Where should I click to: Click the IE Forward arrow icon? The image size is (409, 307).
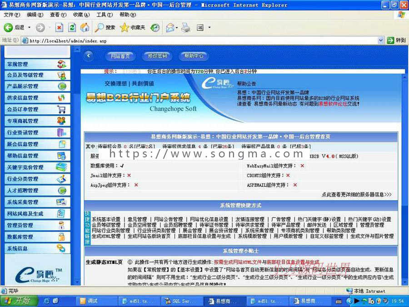coord(40,27)
